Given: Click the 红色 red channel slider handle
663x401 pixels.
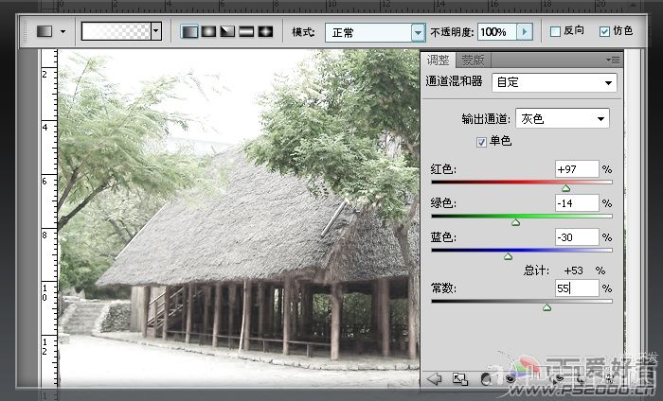Looking at the screenshot, I should [565, 188].
